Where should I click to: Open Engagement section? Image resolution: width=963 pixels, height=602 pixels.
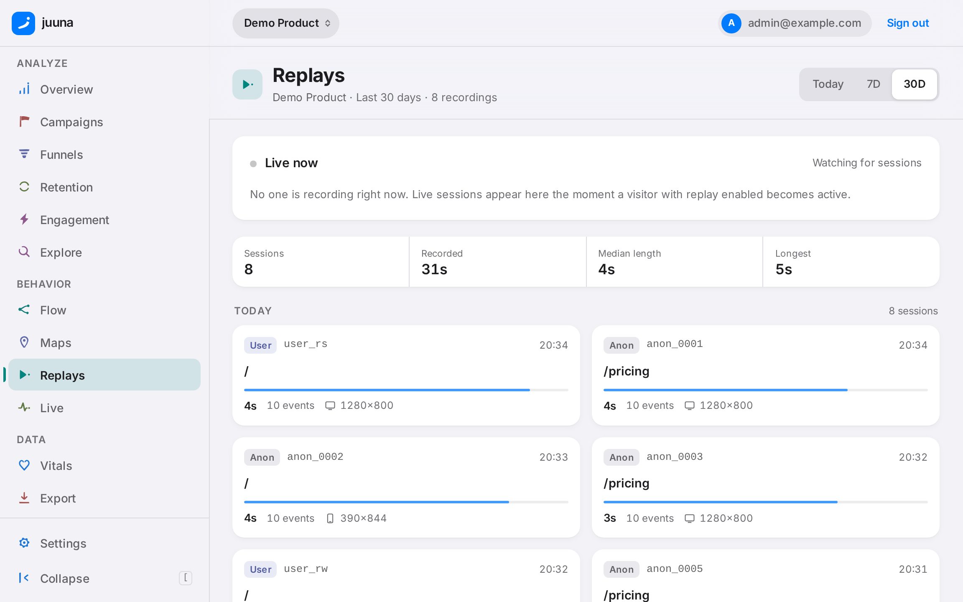(x=104, y=219)
